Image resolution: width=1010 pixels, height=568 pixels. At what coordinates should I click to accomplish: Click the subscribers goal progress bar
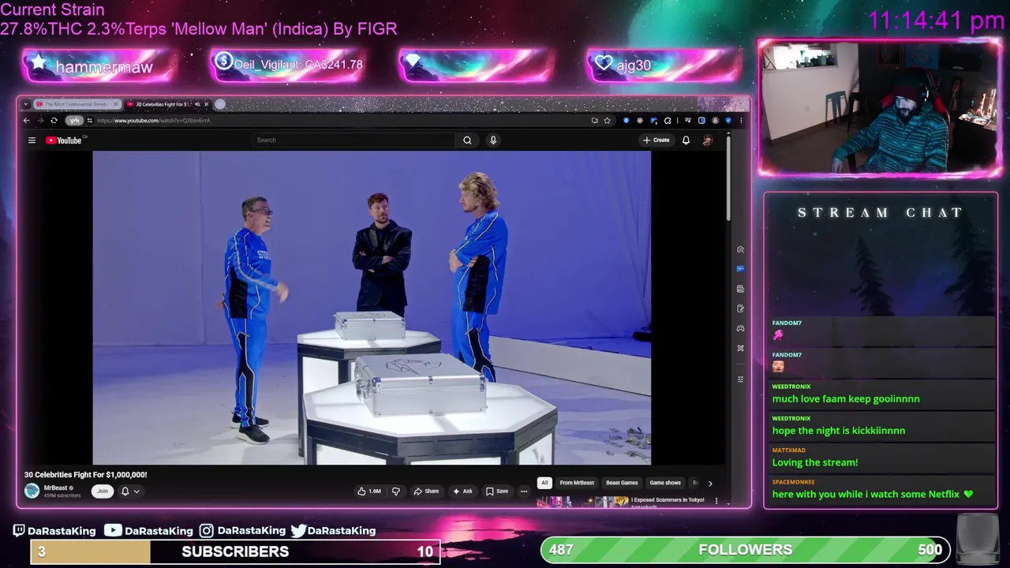point(235,551)
